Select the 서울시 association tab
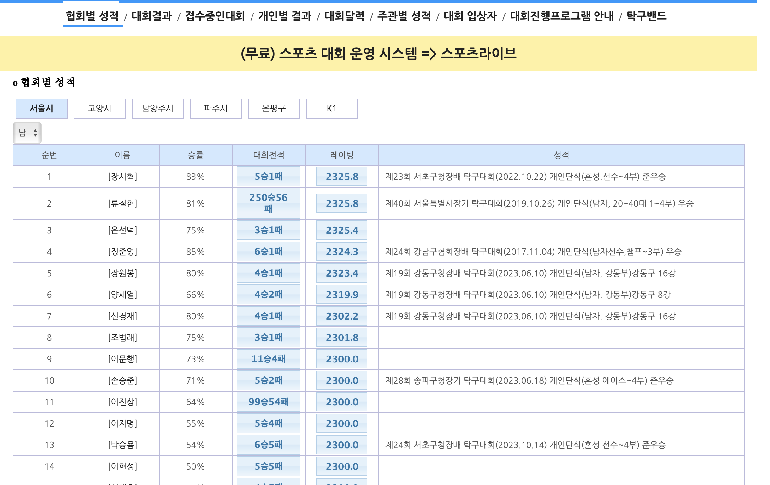This screenshot has width=770, height=485. coord(42,108)
